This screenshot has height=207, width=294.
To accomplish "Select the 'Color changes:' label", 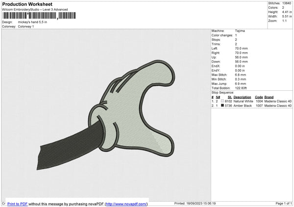I will 222,35.
